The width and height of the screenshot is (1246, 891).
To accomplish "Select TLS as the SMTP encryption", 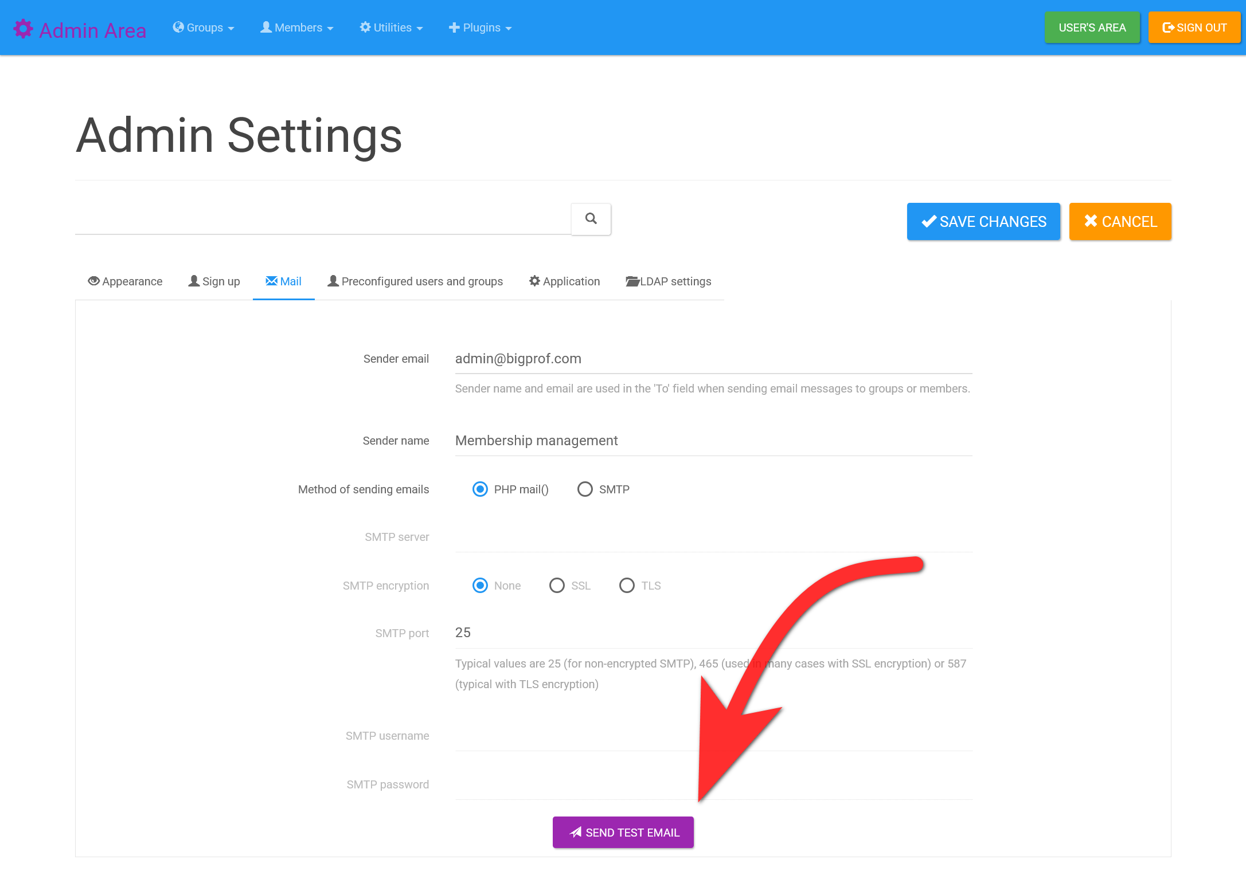I will [x=627, y=585].
